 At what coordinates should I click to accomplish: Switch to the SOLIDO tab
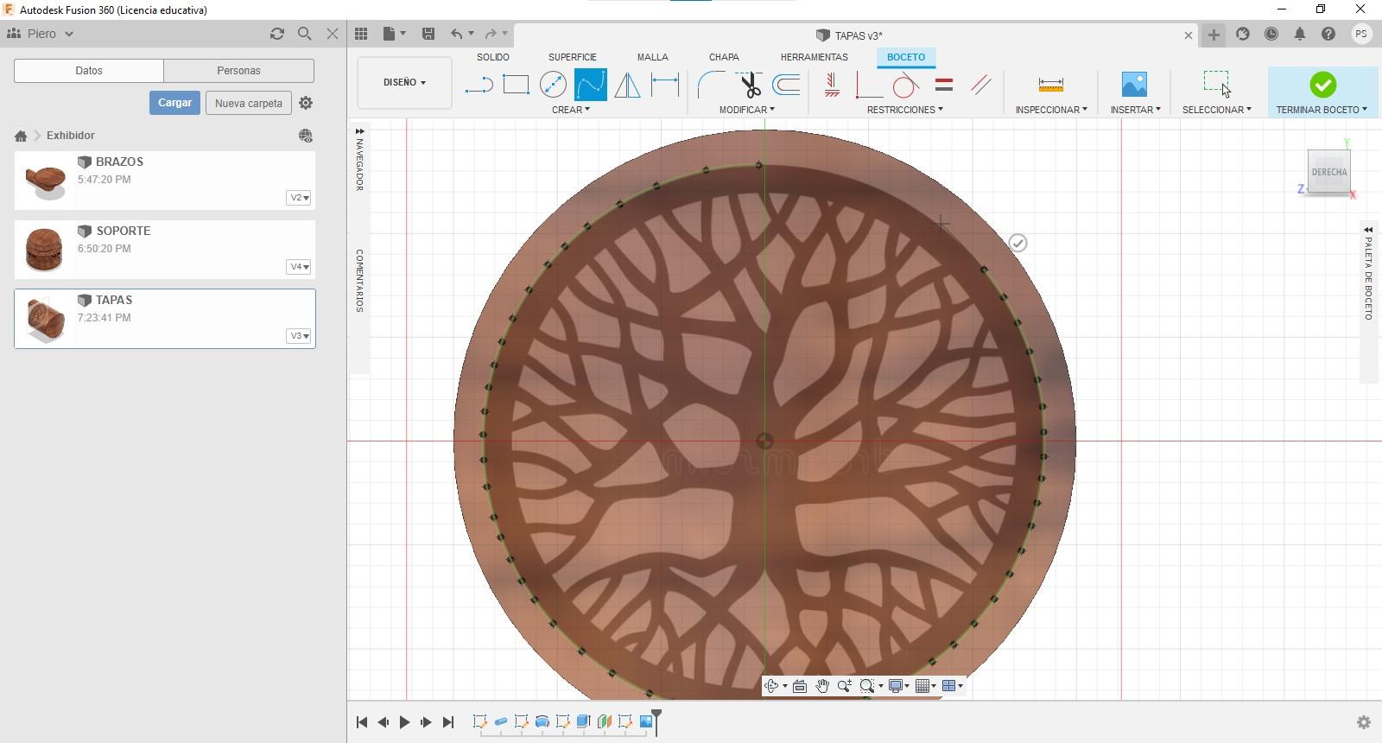point(493,57)
